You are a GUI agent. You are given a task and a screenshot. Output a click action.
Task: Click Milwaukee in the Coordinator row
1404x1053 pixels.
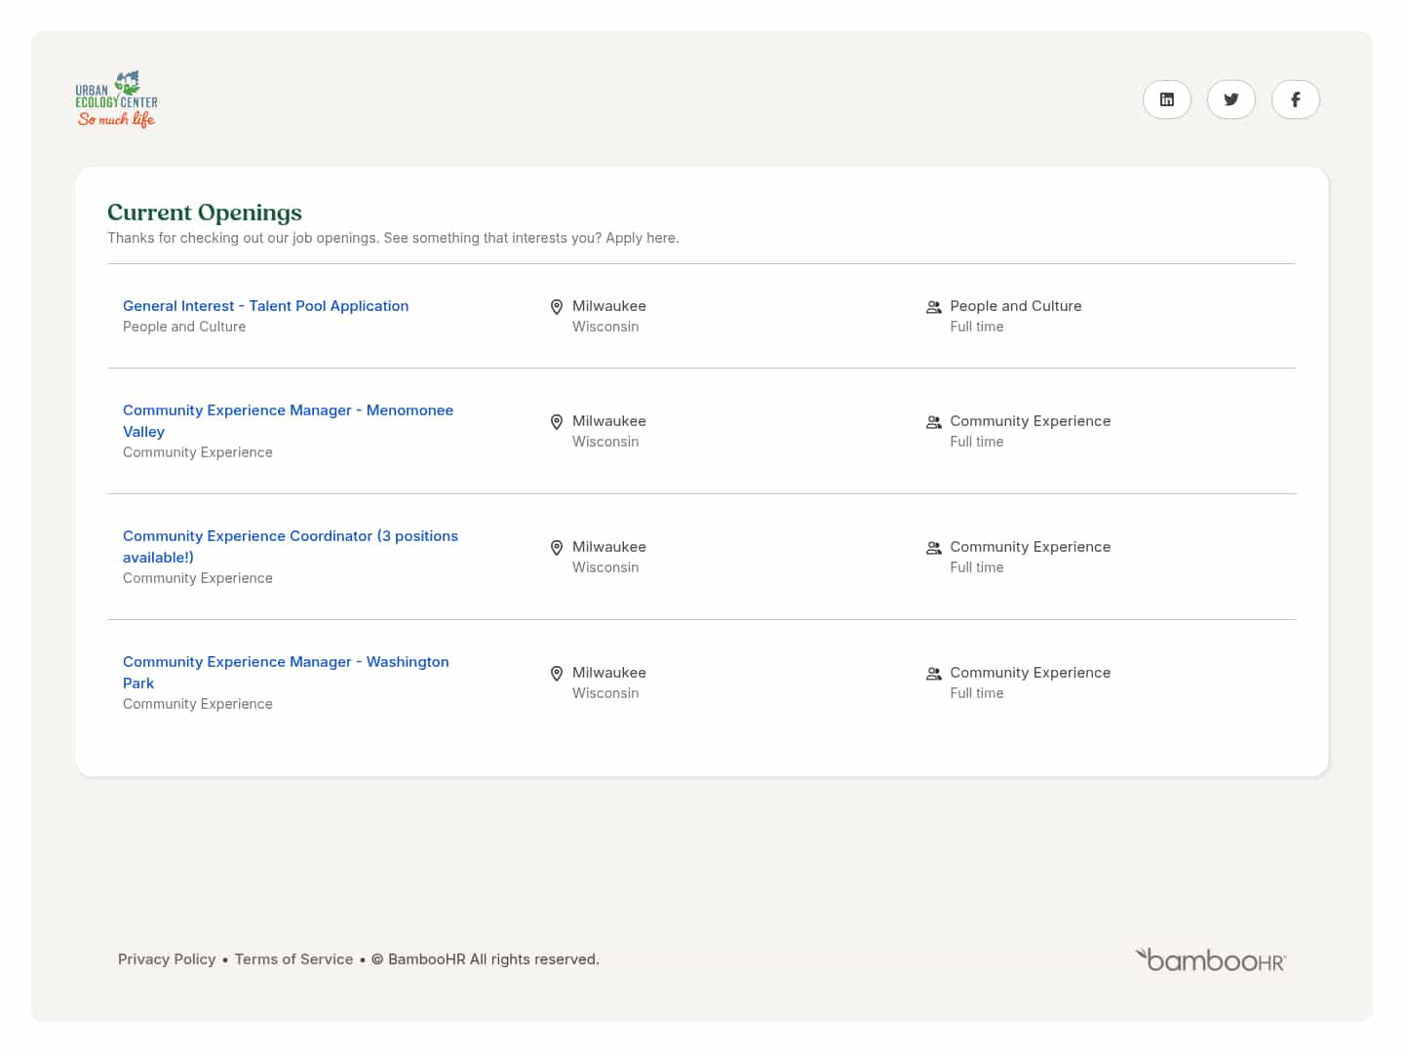pyautogui.click(x=609, y=547)
